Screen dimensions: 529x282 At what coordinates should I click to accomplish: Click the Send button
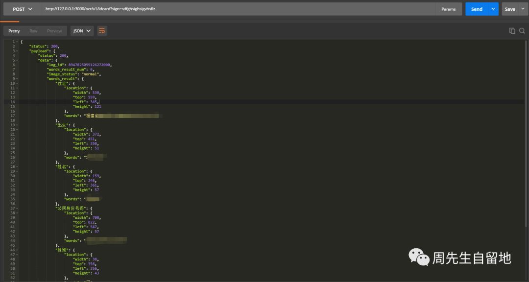click(477, 9)
